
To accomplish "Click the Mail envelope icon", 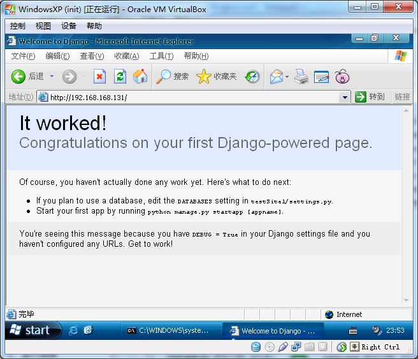I will pos(277,77).
